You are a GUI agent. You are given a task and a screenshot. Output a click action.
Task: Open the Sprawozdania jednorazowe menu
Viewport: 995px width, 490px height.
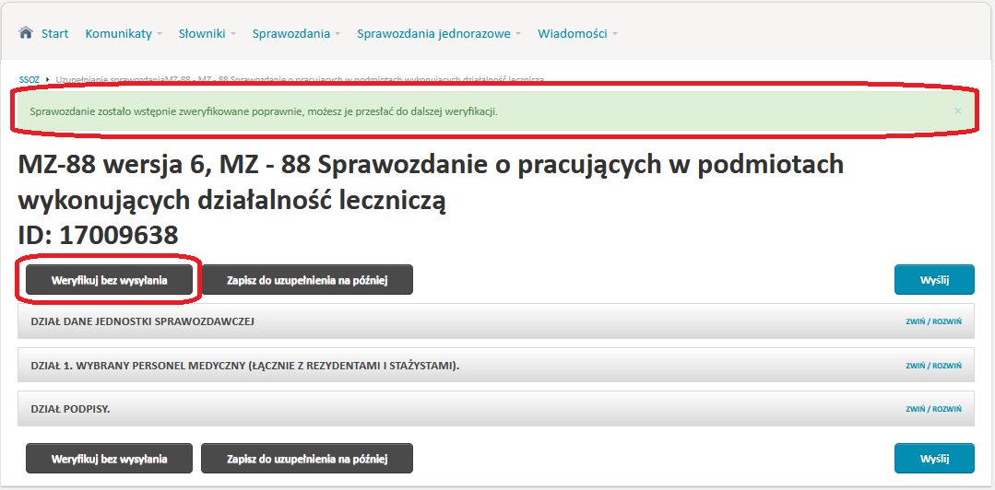(x=439, y=33)
